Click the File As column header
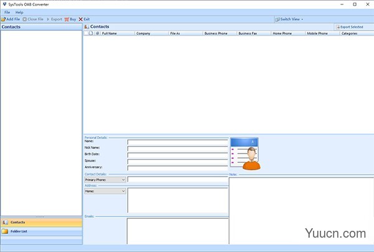374x252 pixels. coord(186,34)
